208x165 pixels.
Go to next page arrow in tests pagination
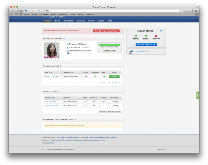pos(119,82)
